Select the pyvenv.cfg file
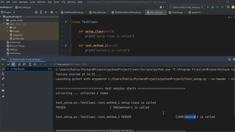 pos(17,38)
